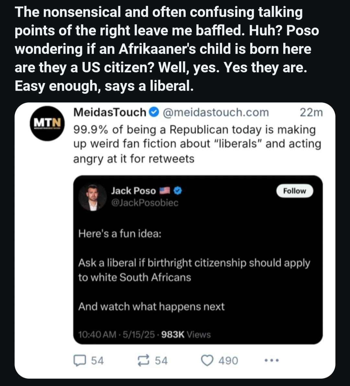350x386 pixels.
Task: Open the reply comment icon
Action: [80, 361]
